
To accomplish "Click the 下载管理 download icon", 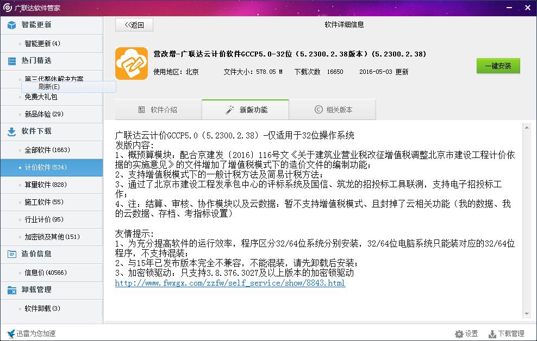I will 492,334.
